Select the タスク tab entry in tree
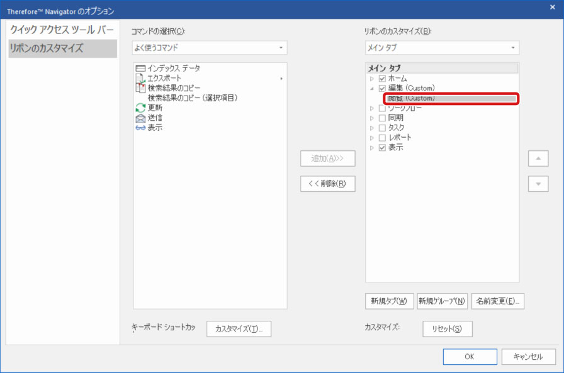The height and width of the screenshot is (373, 564). click(x=397, y=128)
